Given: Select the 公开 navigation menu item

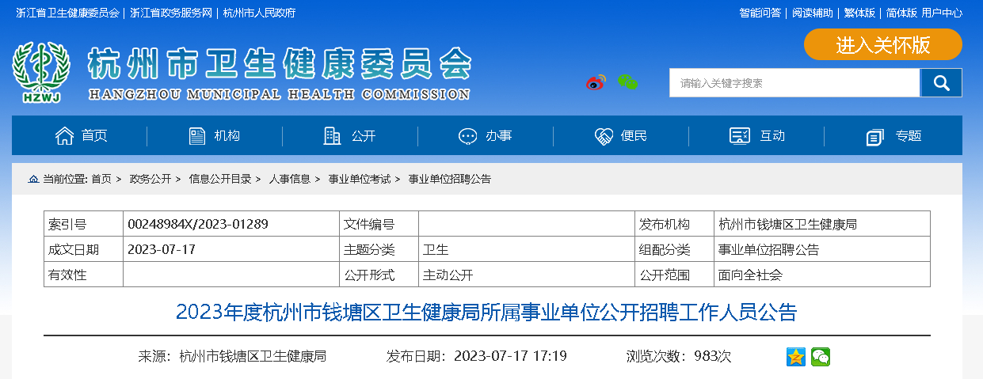Looking at the screenshot, I should pos(350,136).
